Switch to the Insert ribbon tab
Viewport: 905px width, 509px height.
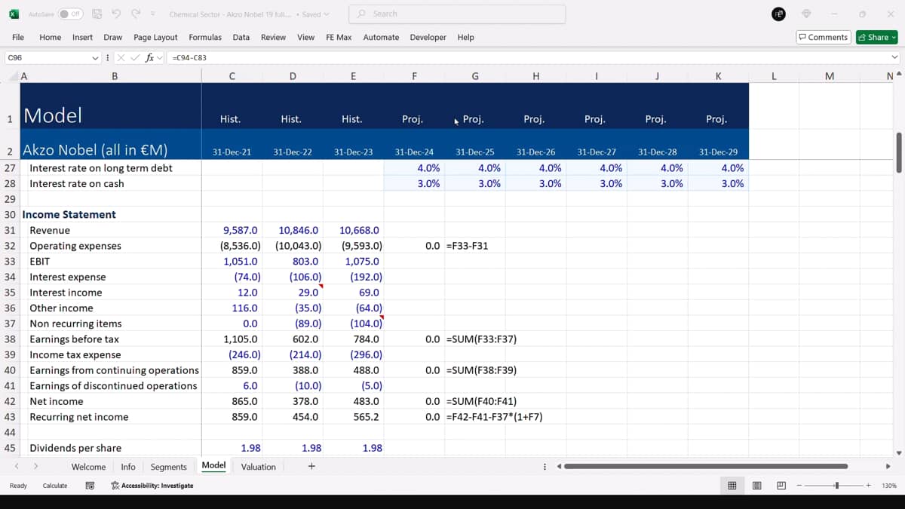(x=83, y=37)
